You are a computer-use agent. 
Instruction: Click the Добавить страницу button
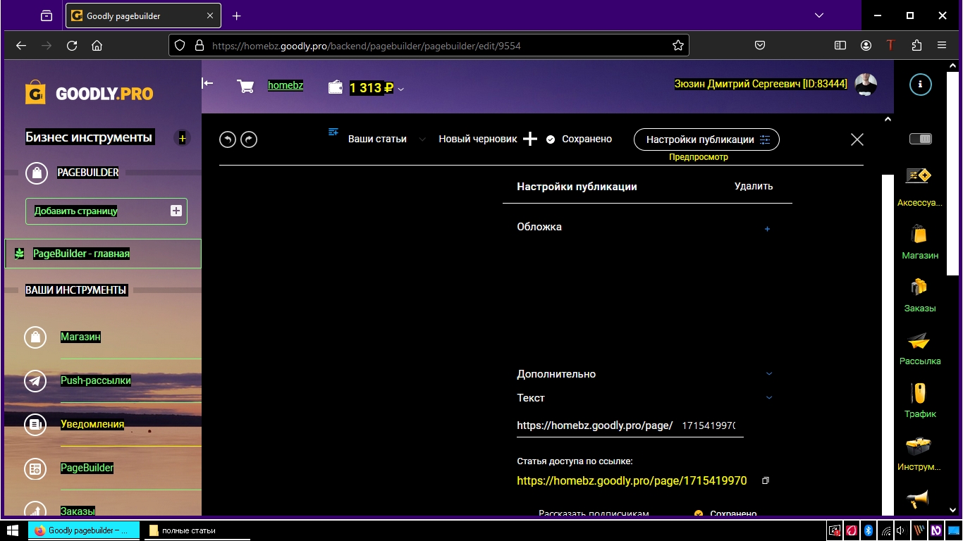click(x=106, y=211)
